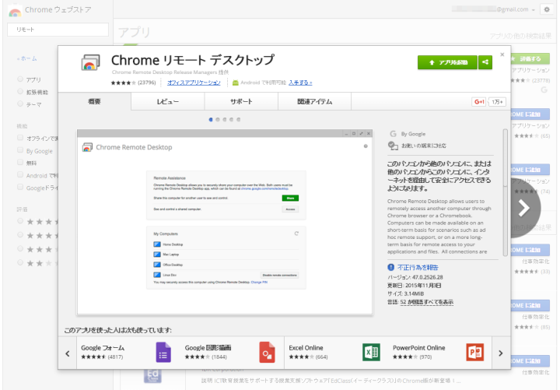Select the アプリ radio button in sidebar
Image resolution: width=560 pixels, height=390 pixels.
20,79
